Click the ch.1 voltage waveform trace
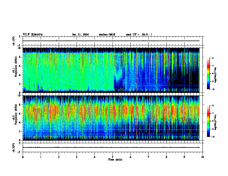The height and width of the screenshot is (176, 228). pos(111,41)
